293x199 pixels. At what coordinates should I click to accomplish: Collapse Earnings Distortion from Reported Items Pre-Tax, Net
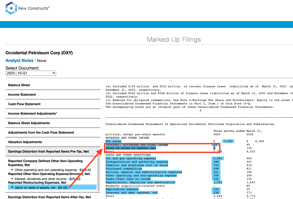click(53, 152)
